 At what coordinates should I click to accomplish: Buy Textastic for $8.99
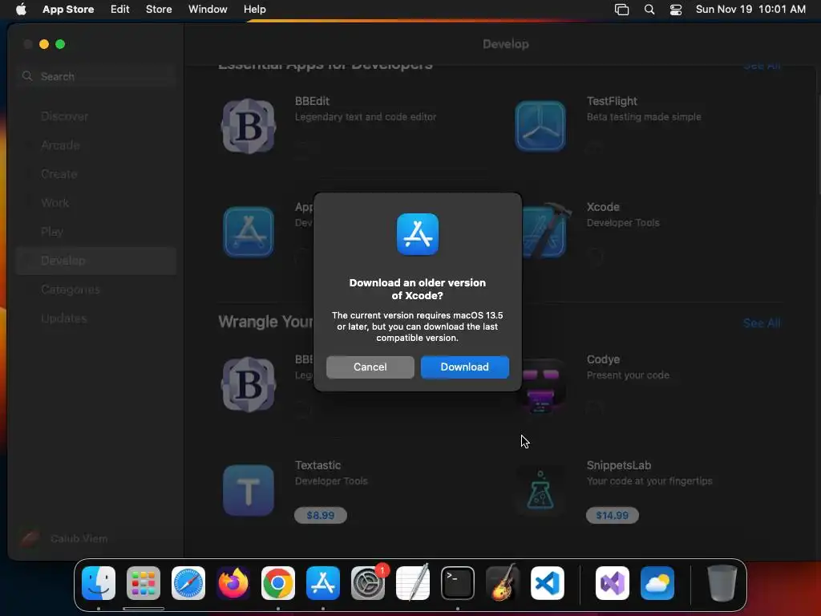321,516
